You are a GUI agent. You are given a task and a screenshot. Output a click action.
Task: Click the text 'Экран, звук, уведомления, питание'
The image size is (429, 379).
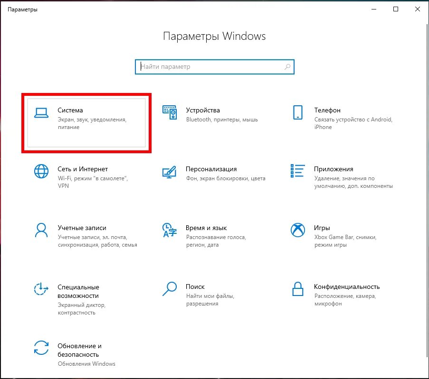click(92, 123)
